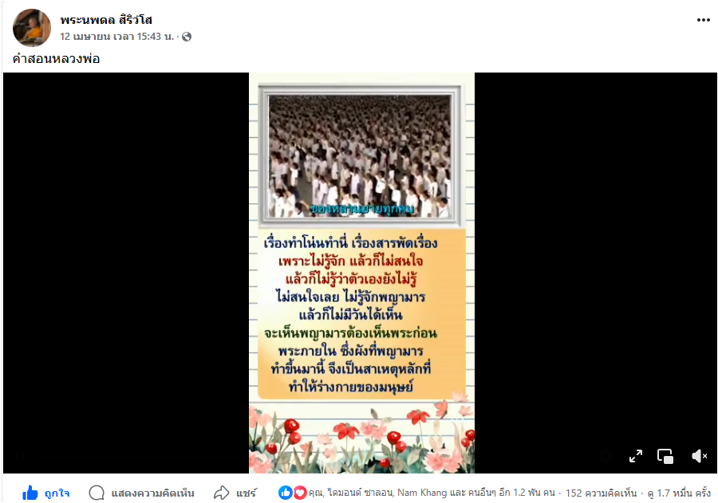The image size is (718, 503).
Task: Click the red heart reaction badge
Action: coord(299,493)
